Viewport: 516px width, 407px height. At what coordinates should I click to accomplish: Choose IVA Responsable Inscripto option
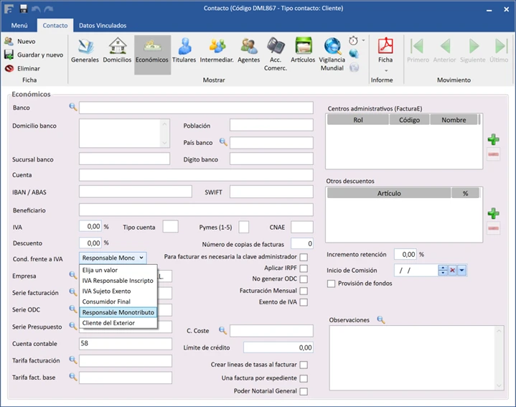pos(118,281)
